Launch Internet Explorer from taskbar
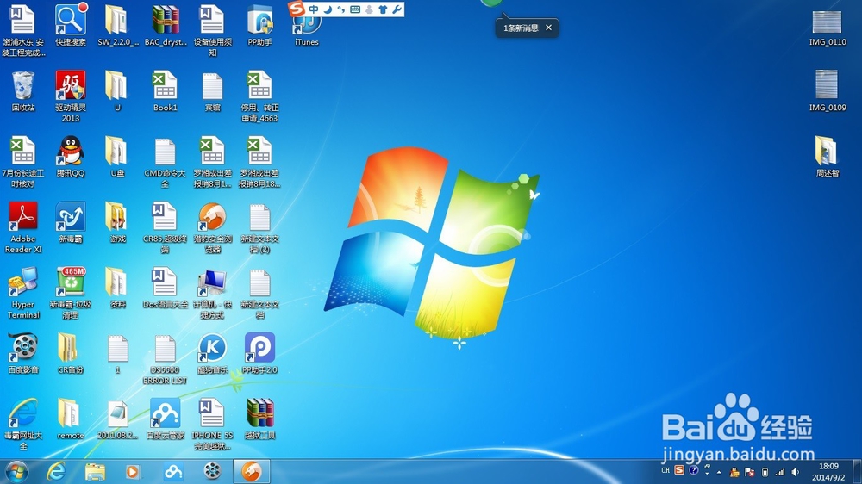Viewport: 862px width, 484px height. click(55, 471)
